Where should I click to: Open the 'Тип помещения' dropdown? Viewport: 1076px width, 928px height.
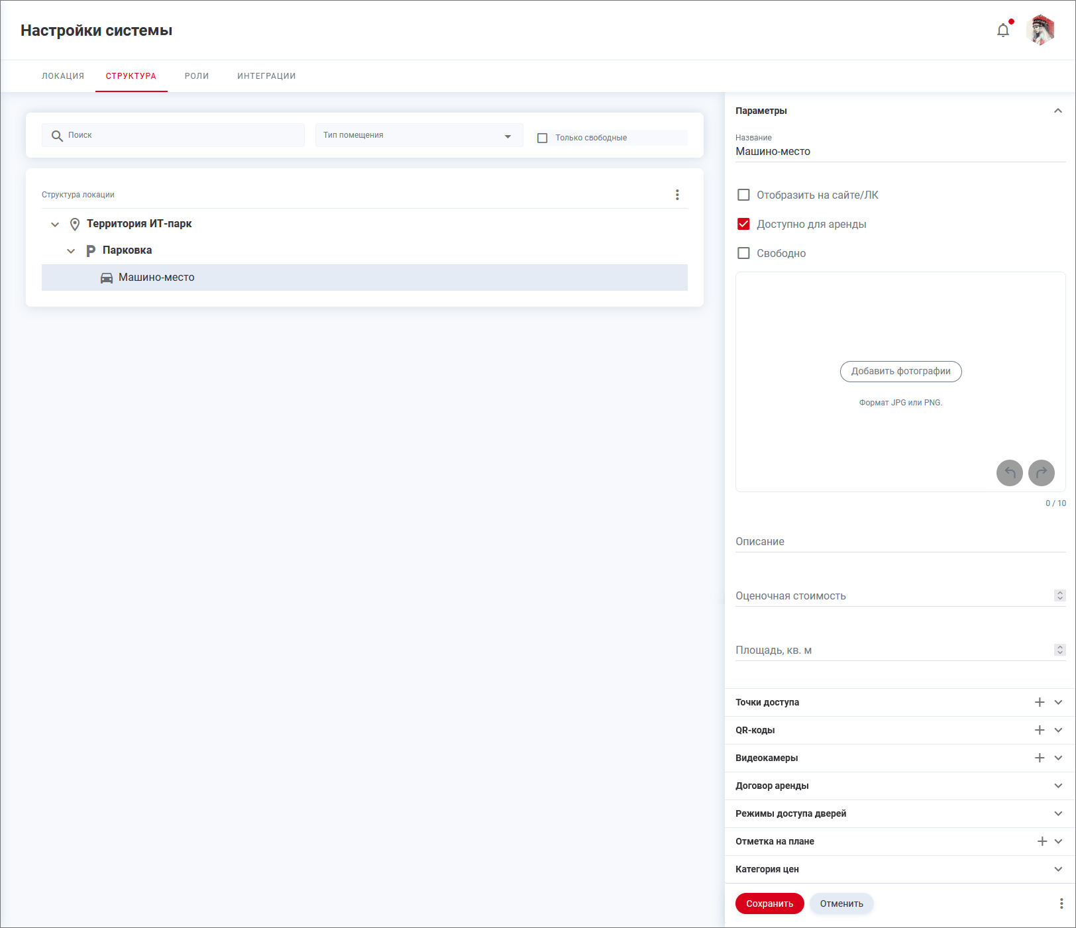419,136
